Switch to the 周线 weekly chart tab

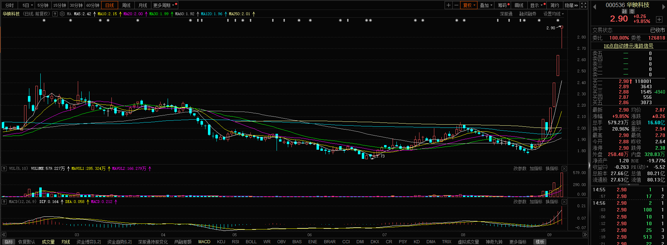(126, 5)
